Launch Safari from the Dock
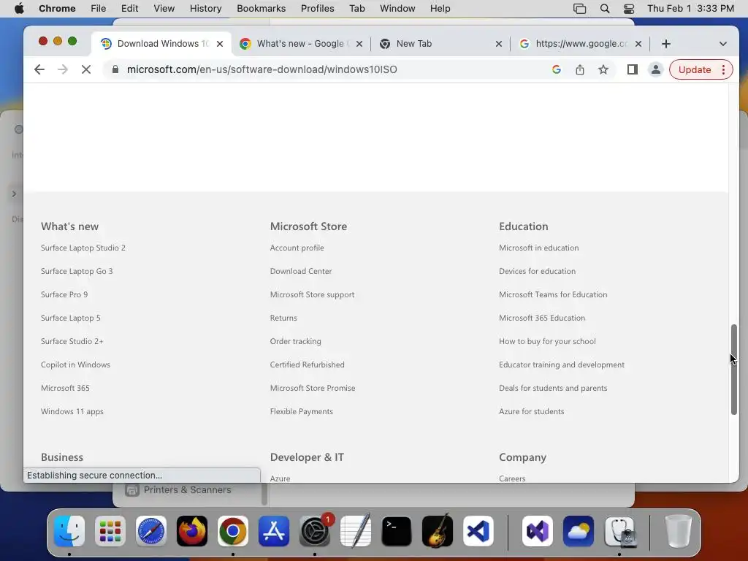The height and width of the screenshot is (561, 748). (151, 531)
